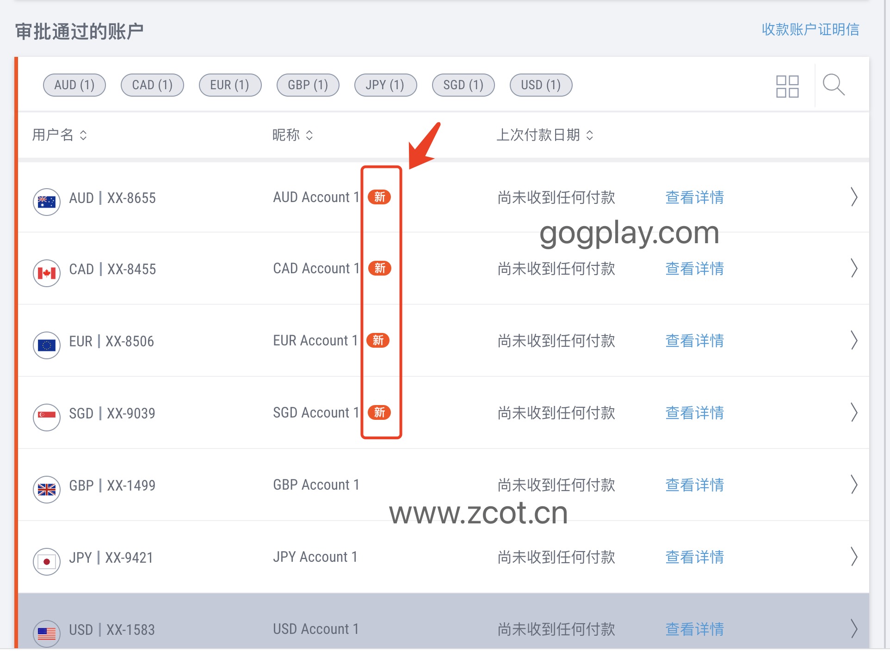
Task: Click the Singapore flag icon
Action: tap(47, 417)
